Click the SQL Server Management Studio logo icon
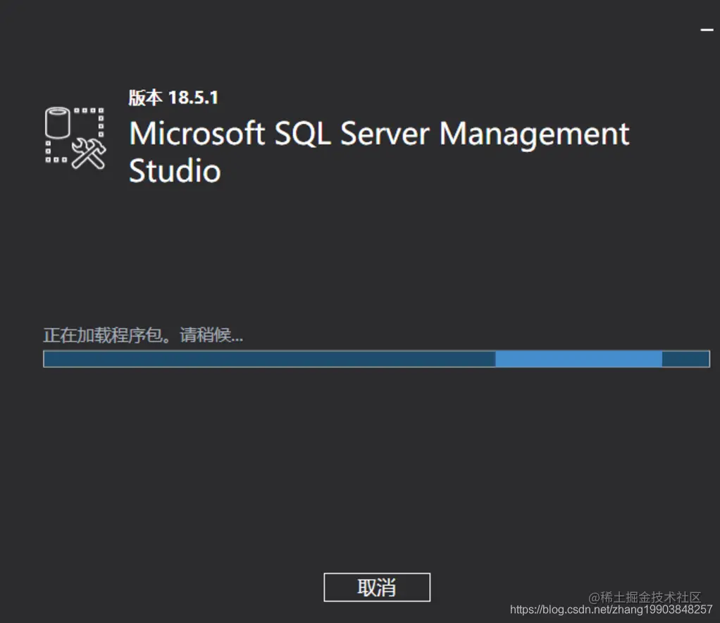The width and height of the screenshot is (720, 623). (75, 138)
